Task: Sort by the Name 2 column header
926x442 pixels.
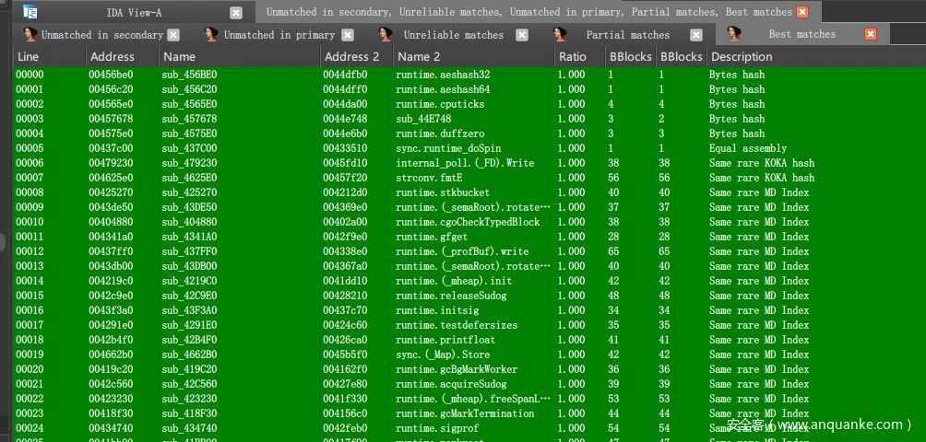Action: [474, 56]
